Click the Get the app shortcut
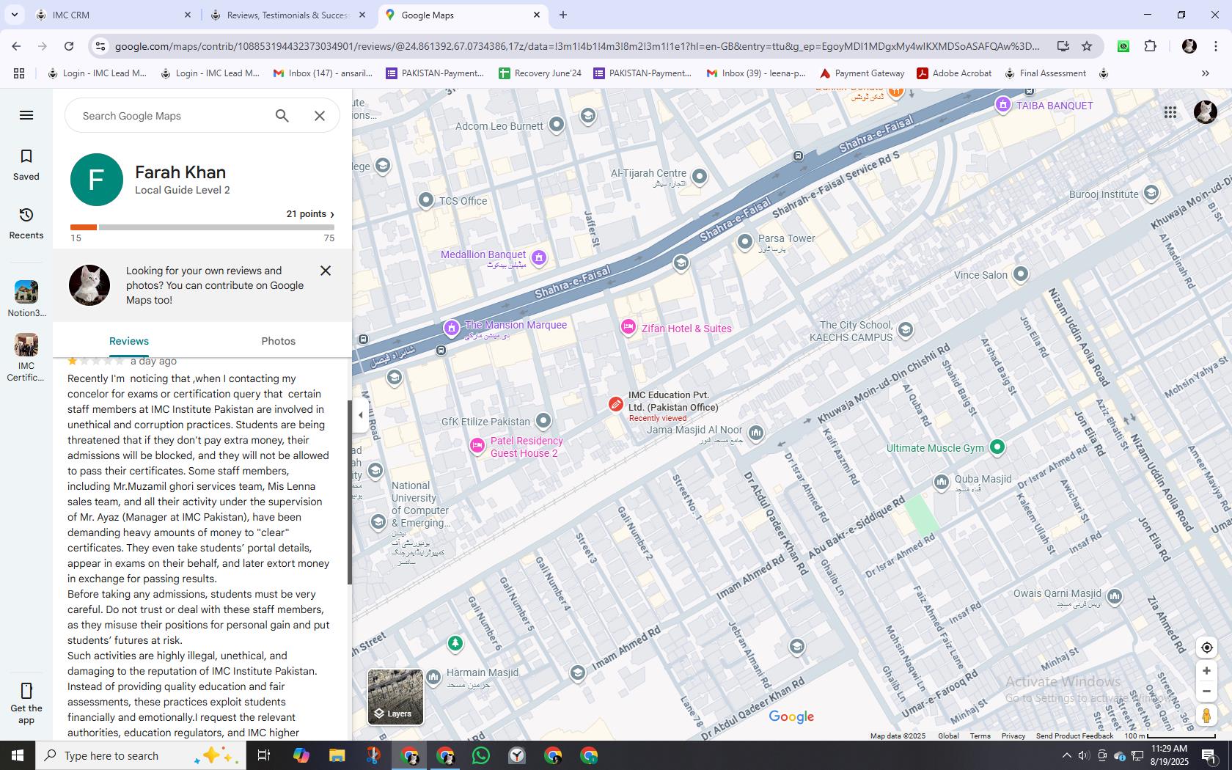1232x770 pixels. [x=26, y=703]
